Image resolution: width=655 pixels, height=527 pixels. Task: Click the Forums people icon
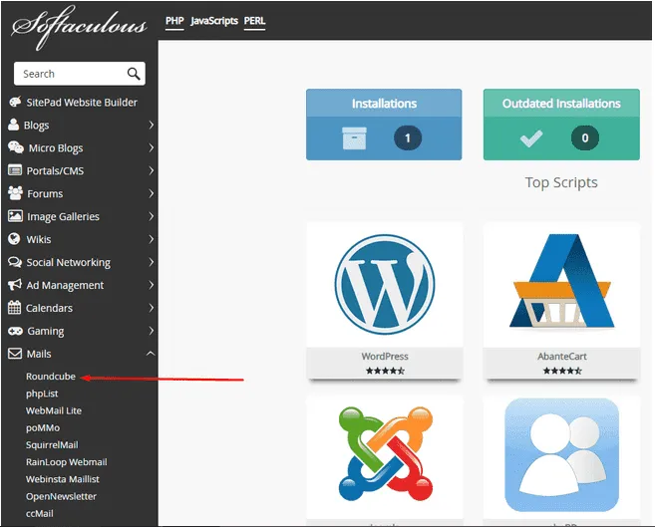click(x=15, y=193)
